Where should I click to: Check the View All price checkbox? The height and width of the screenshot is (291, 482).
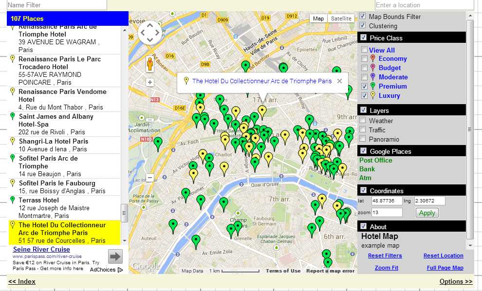pos(364,50)
